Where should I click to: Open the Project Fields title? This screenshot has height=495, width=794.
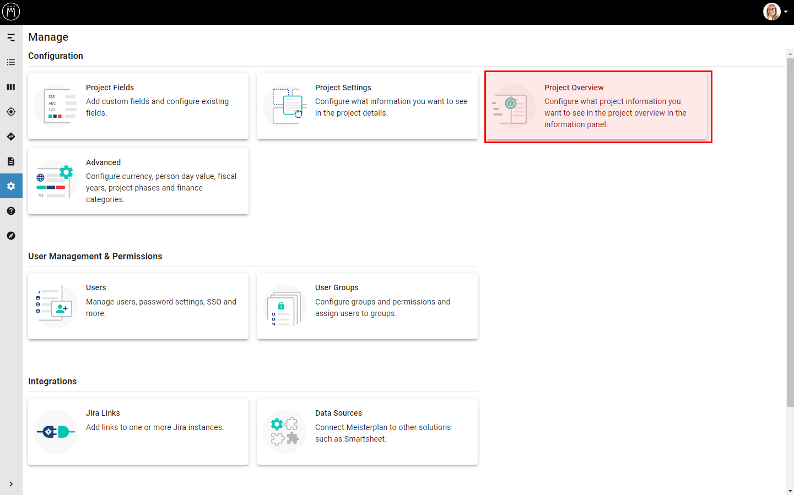[x=110, y=88]
